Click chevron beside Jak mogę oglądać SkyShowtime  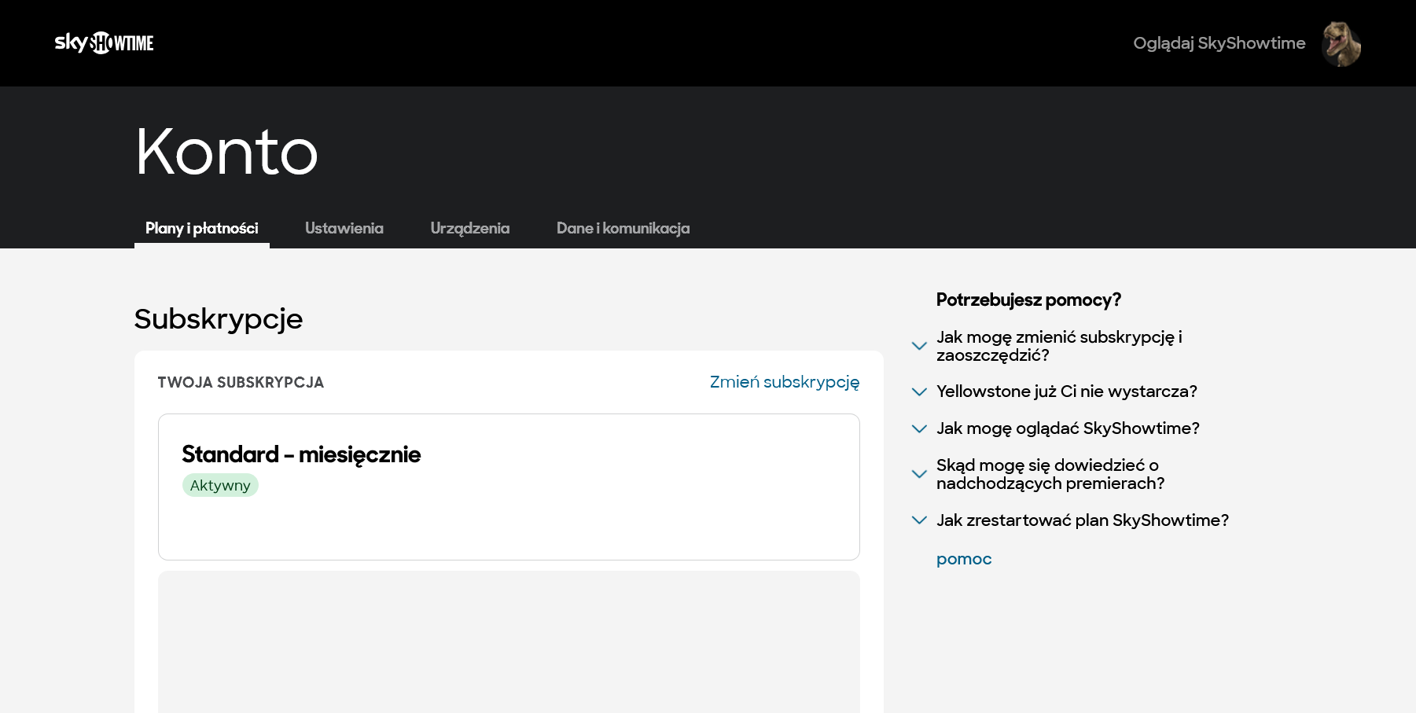(918, 428)
